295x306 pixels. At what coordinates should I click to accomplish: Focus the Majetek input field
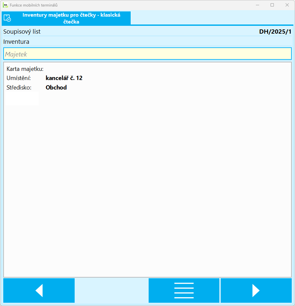click(147, 54)
